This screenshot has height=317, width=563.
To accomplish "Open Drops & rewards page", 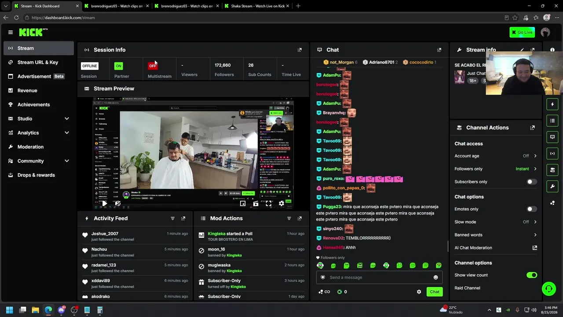I will pyautogui.click(x=39, y=175).
